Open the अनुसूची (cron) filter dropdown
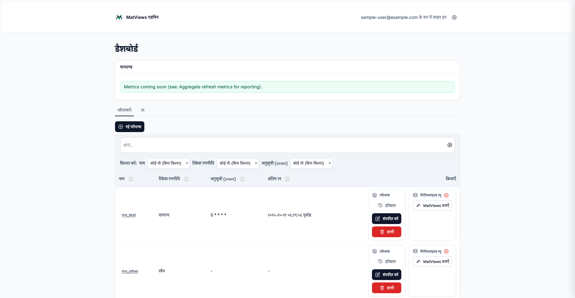575x298 pixels. click(x=311, y=163)
